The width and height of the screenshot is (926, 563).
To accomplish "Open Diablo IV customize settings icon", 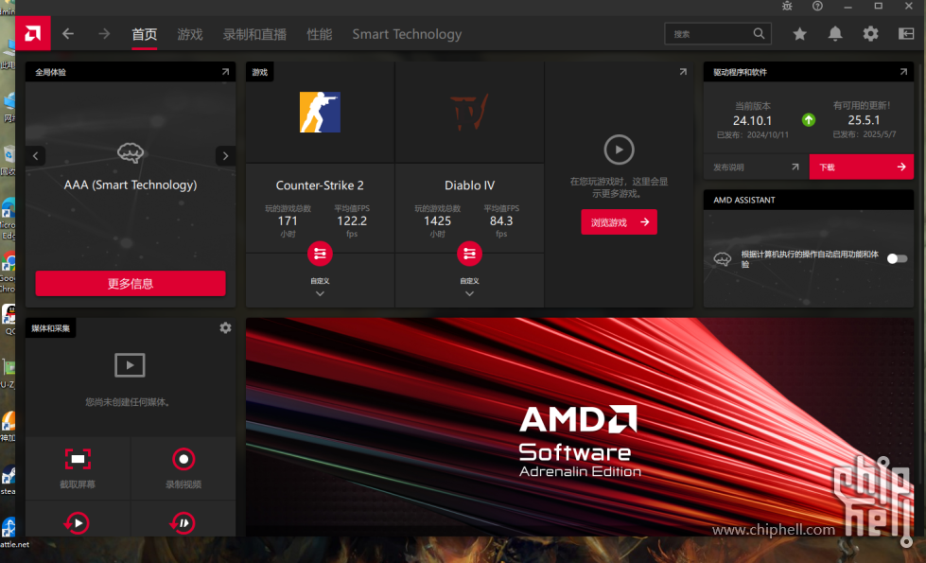I will (469, 254).
